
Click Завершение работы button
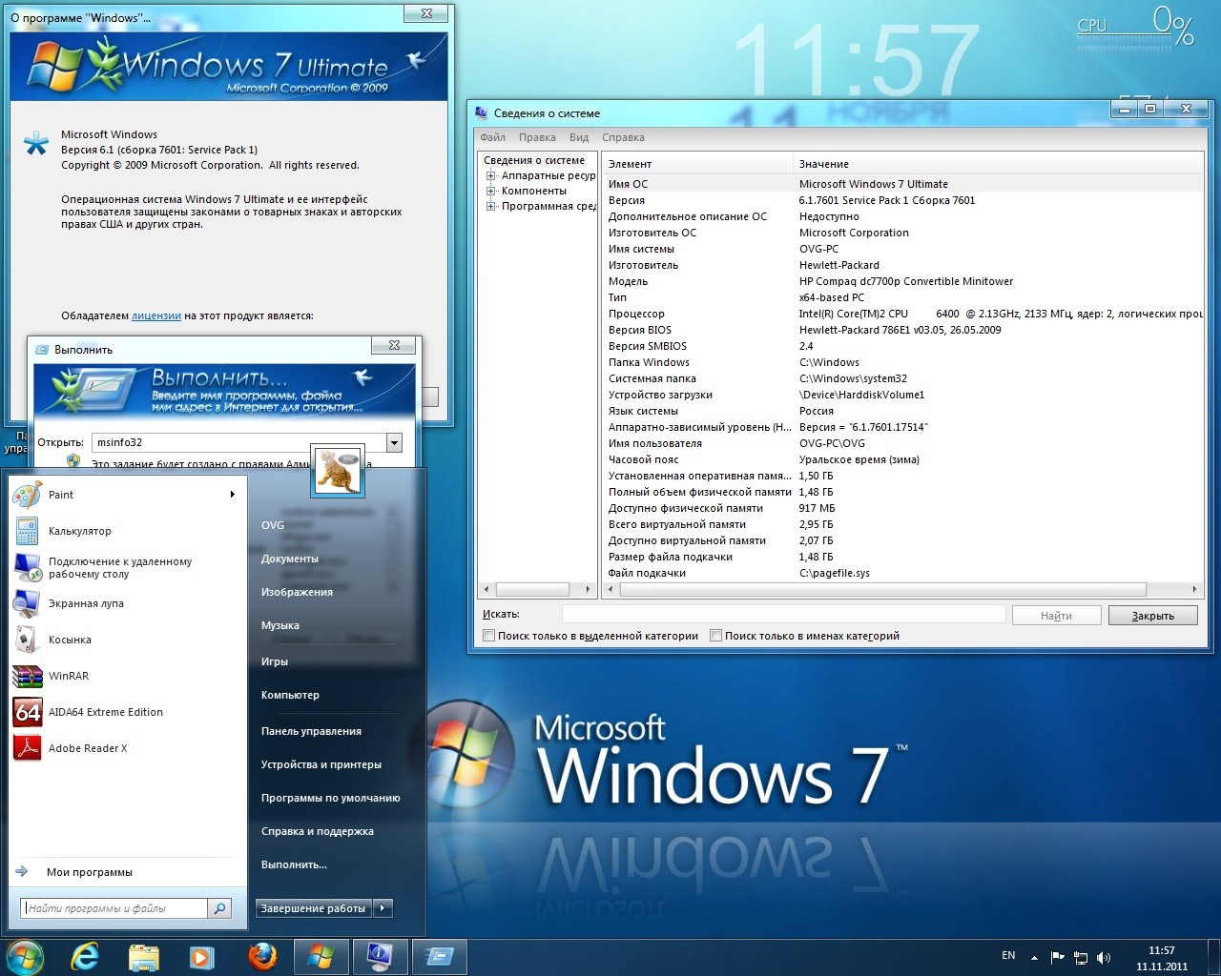[x=314, y=908]
